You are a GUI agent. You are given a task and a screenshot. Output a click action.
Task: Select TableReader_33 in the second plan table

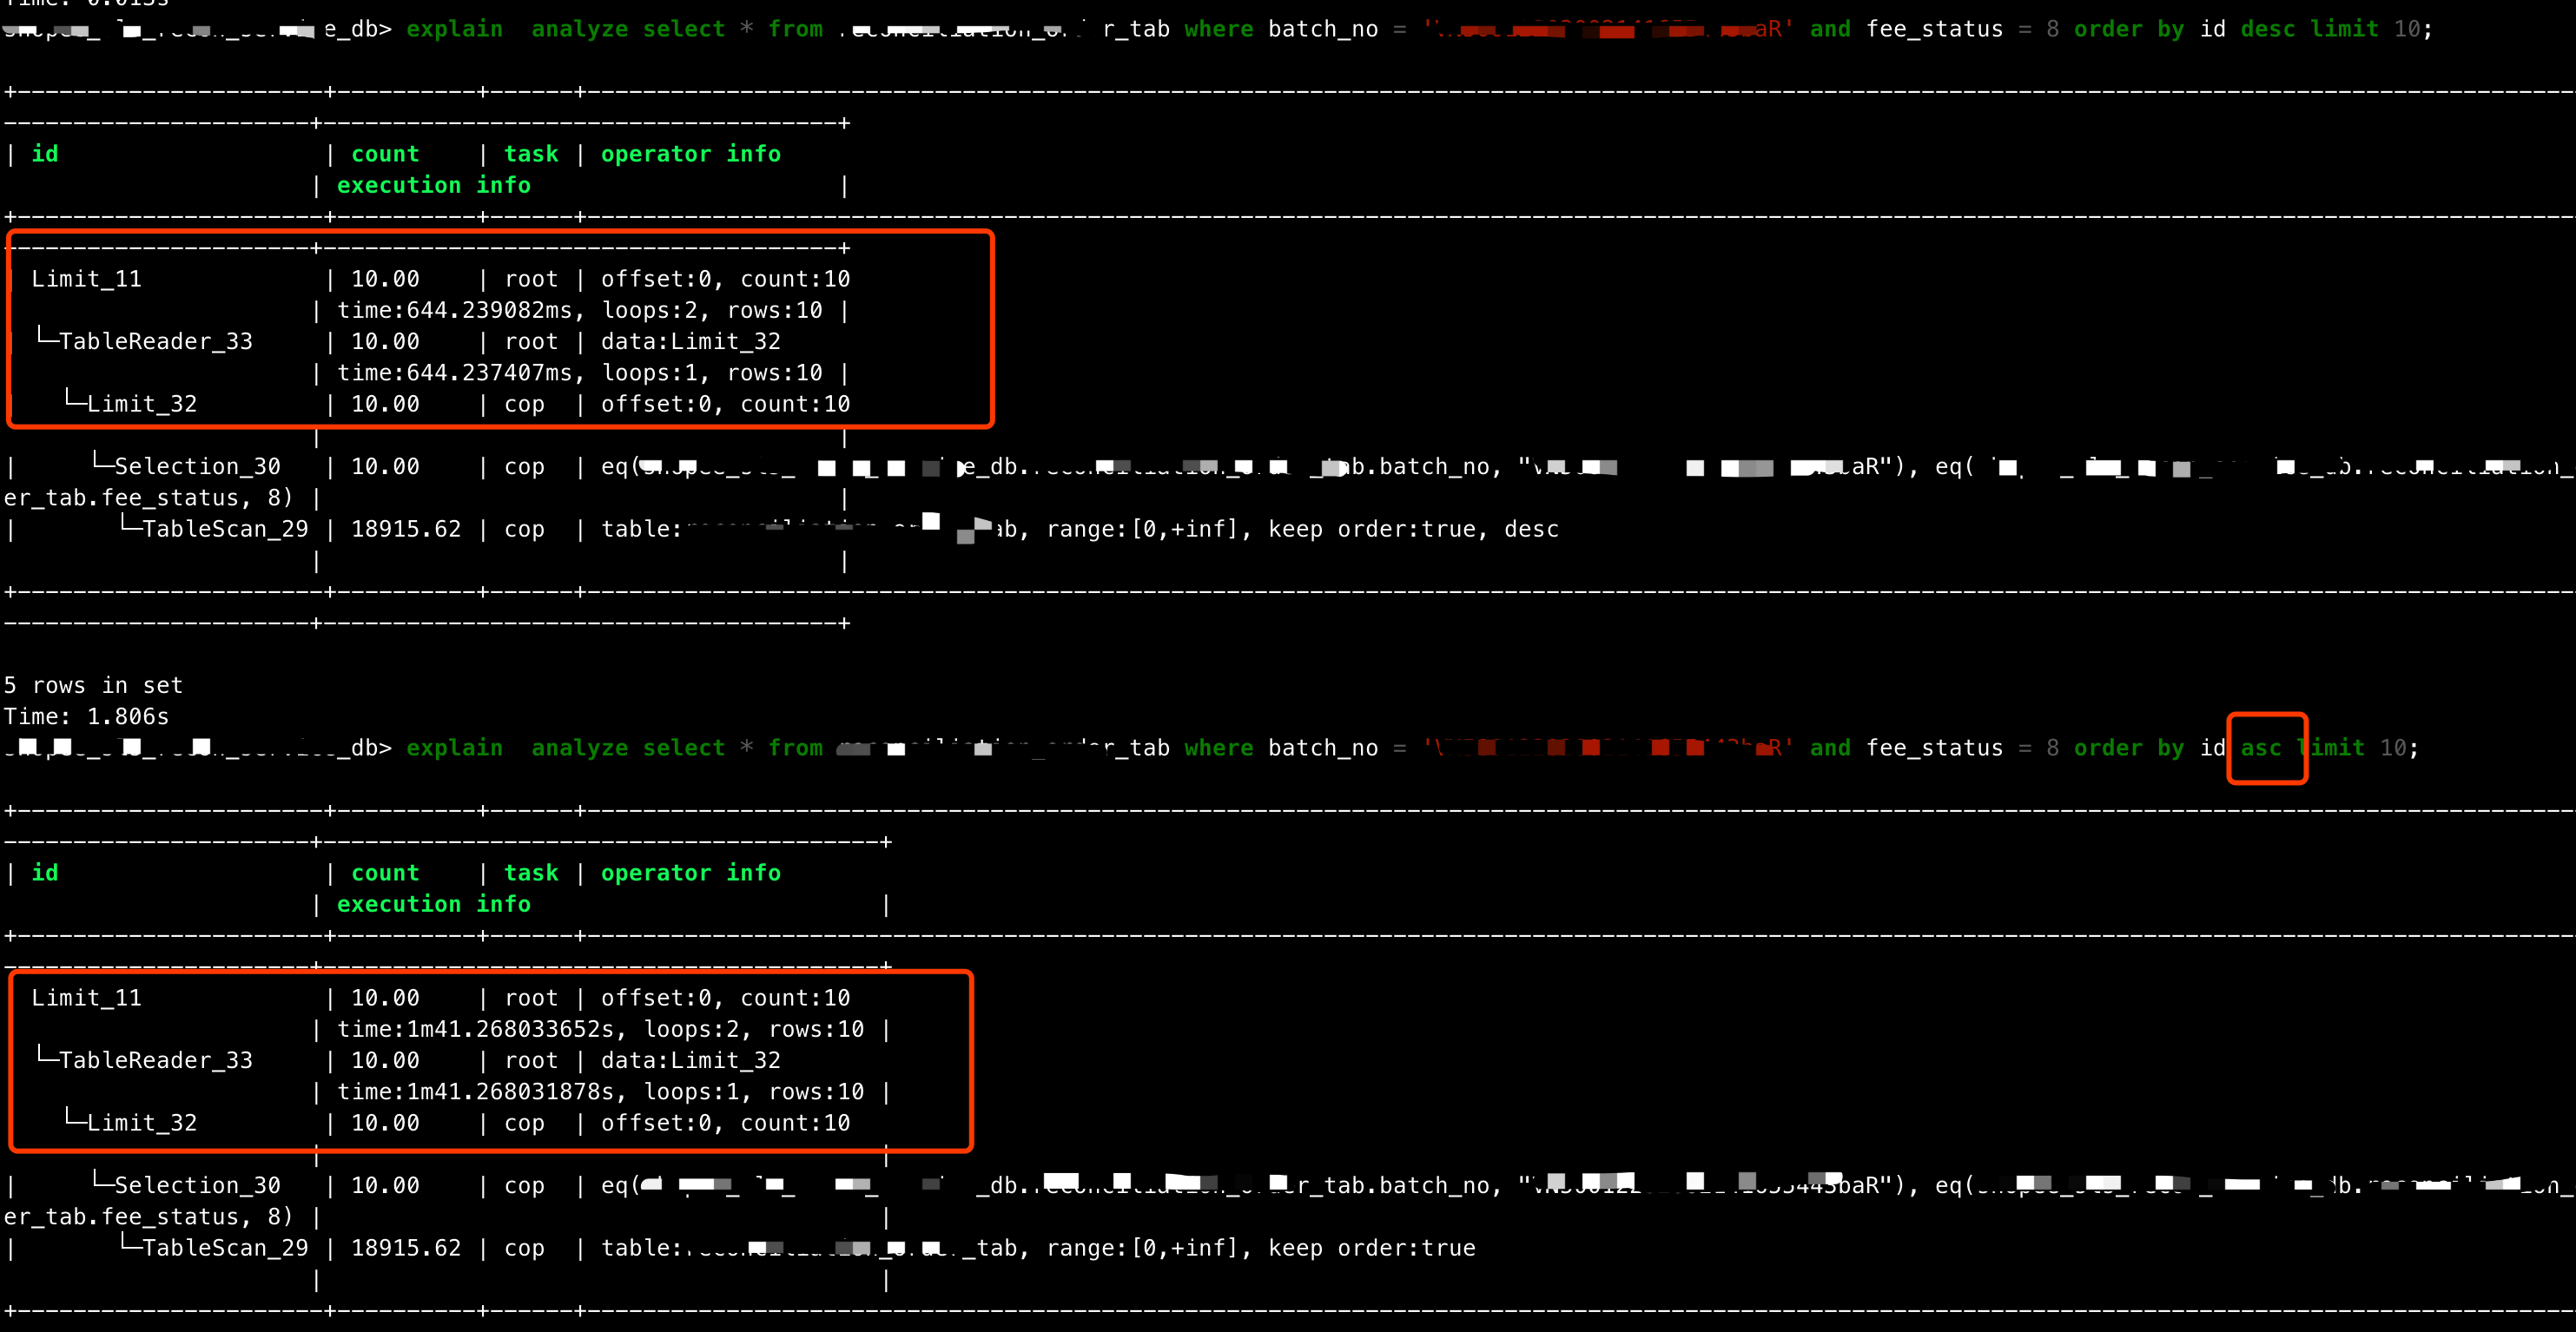[155, 1060]
